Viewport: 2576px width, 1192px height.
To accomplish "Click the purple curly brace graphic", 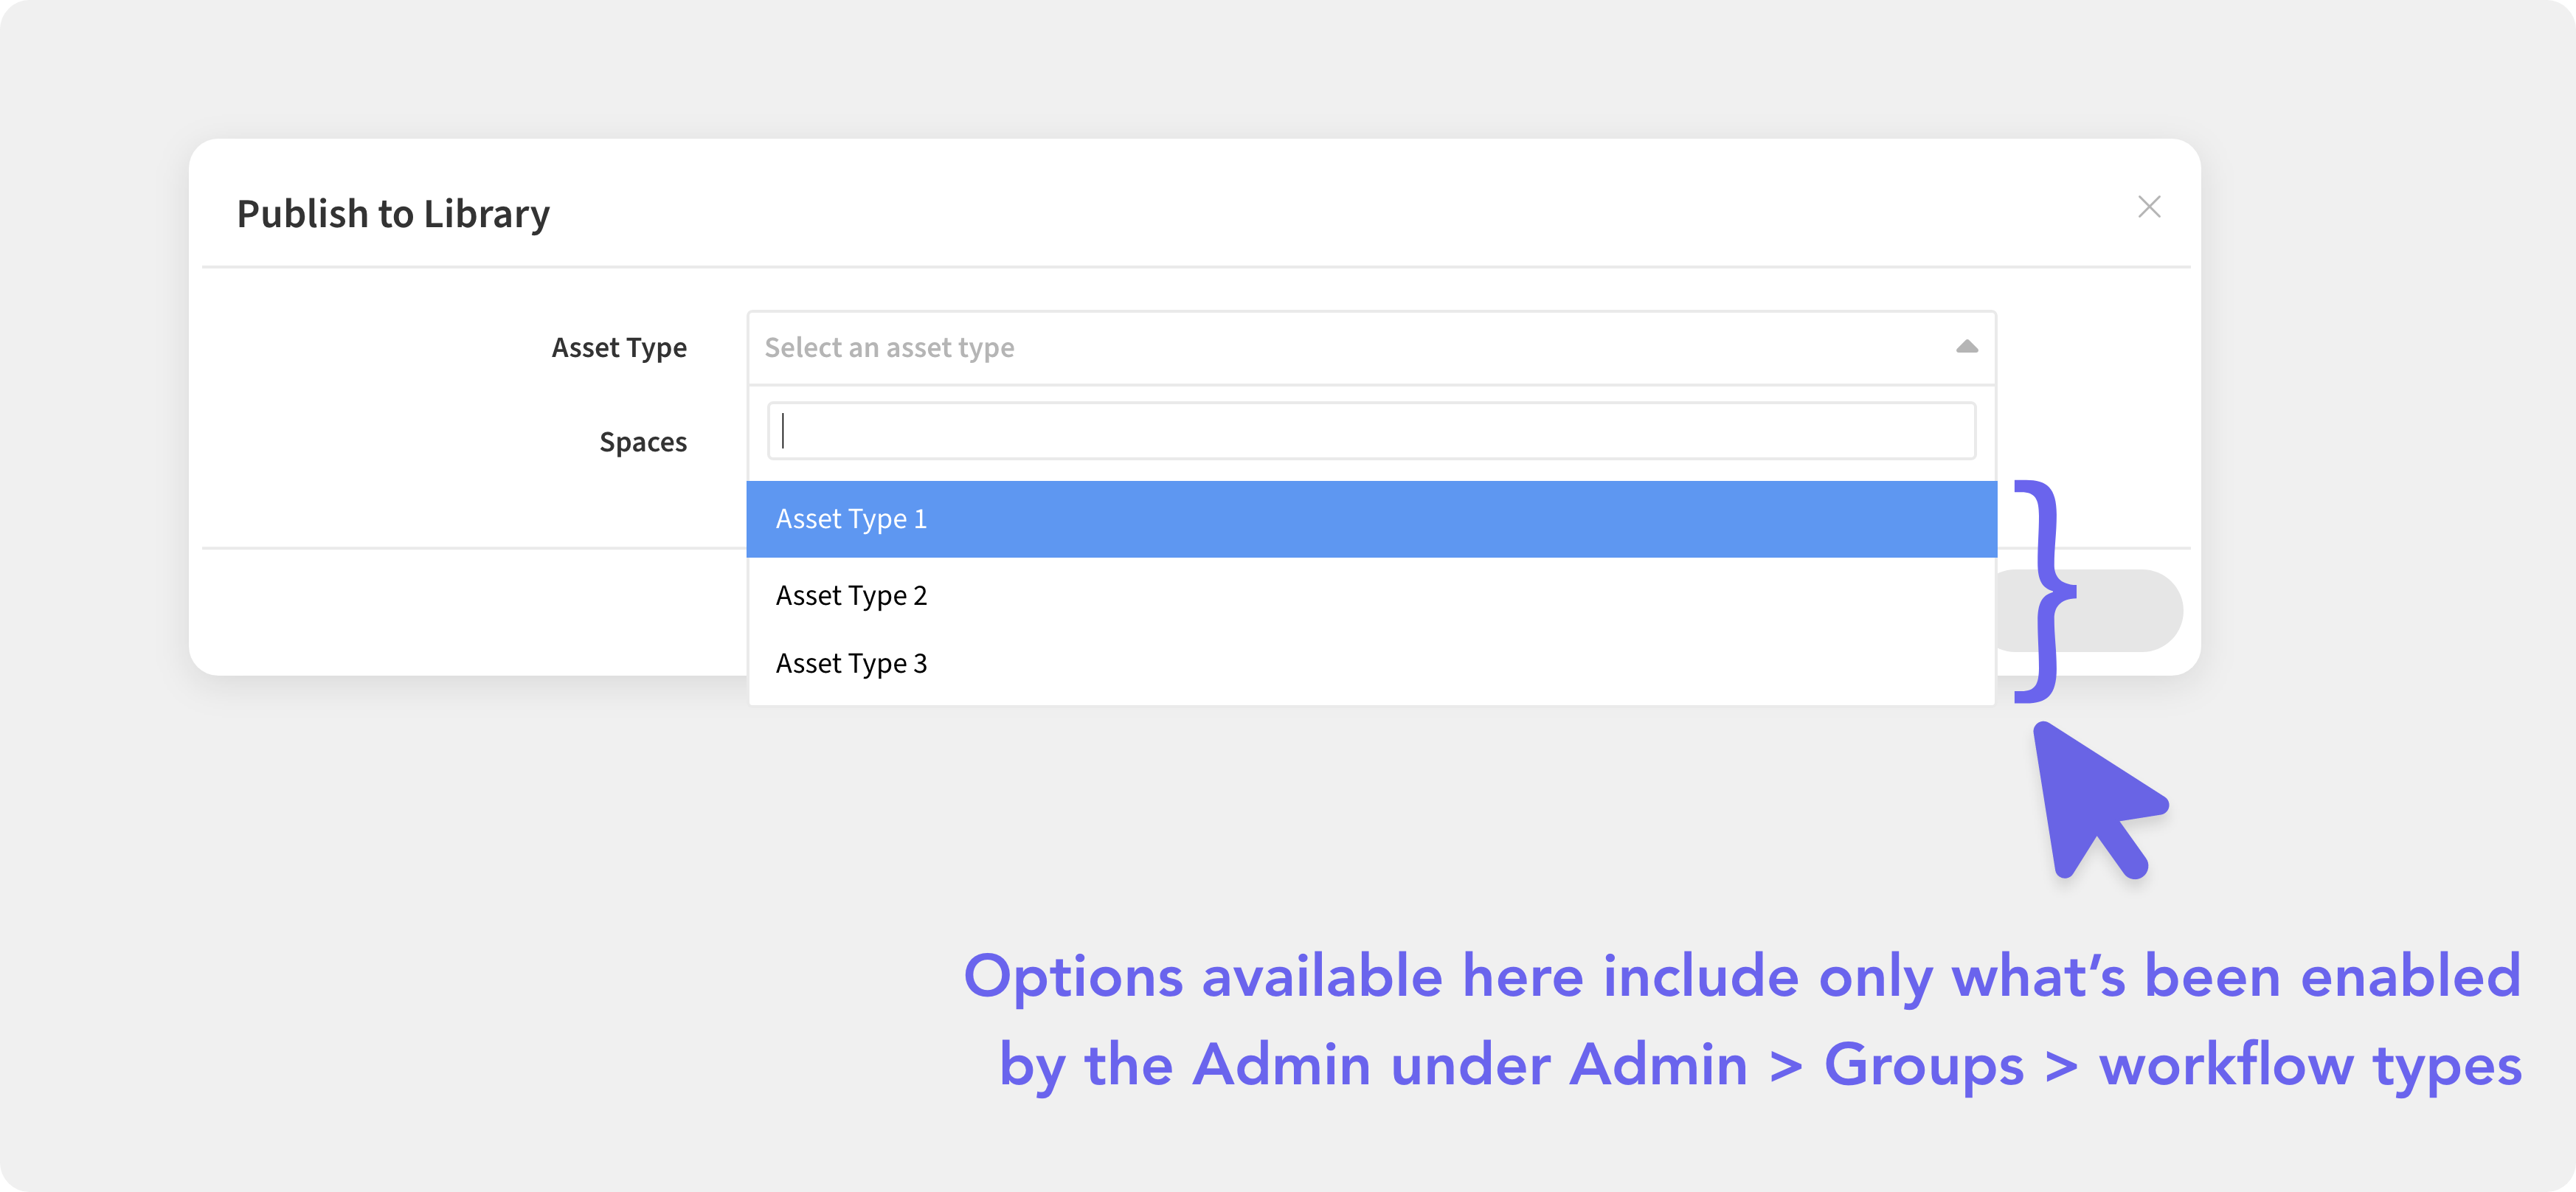I will (x=2045, y=591).
